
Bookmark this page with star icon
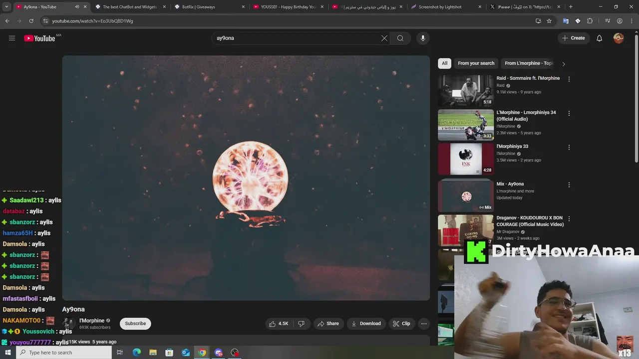click(x=549, y=21)
